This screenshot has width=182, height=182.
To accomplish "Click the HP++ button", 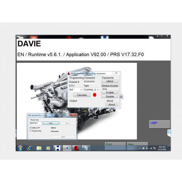I will (68, 123).
